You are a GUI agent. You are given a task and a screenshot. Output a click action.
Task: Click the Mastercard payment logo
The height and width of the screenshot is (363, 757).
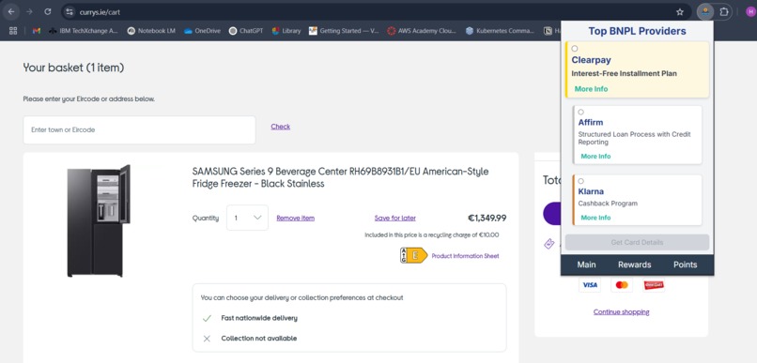622,285
